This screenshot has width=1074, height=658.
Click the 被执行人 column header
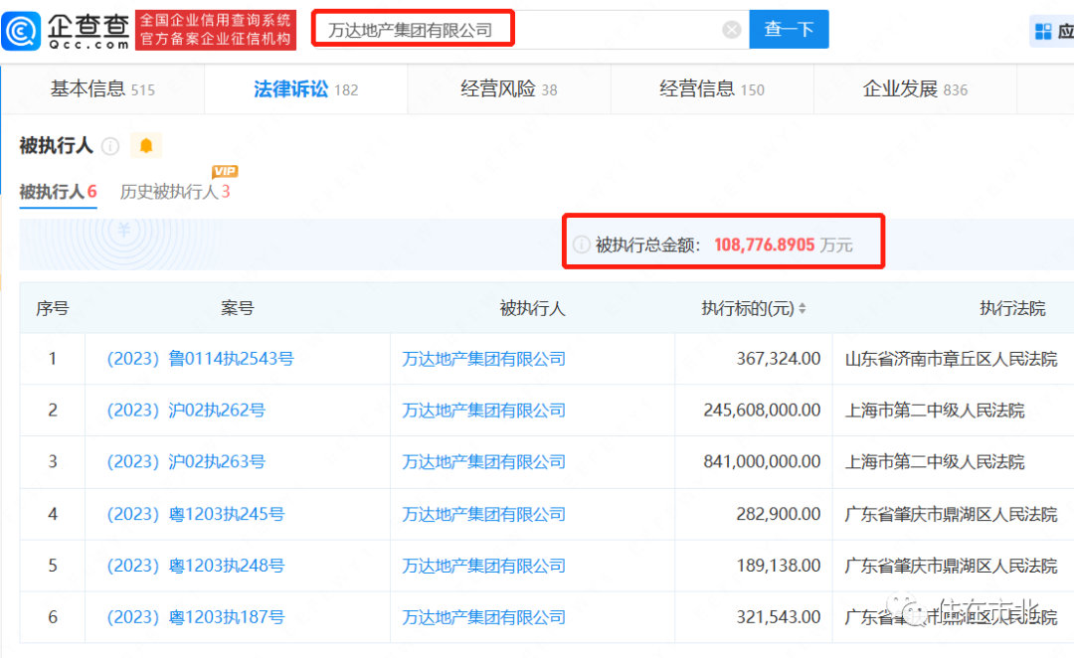[532, 308]
